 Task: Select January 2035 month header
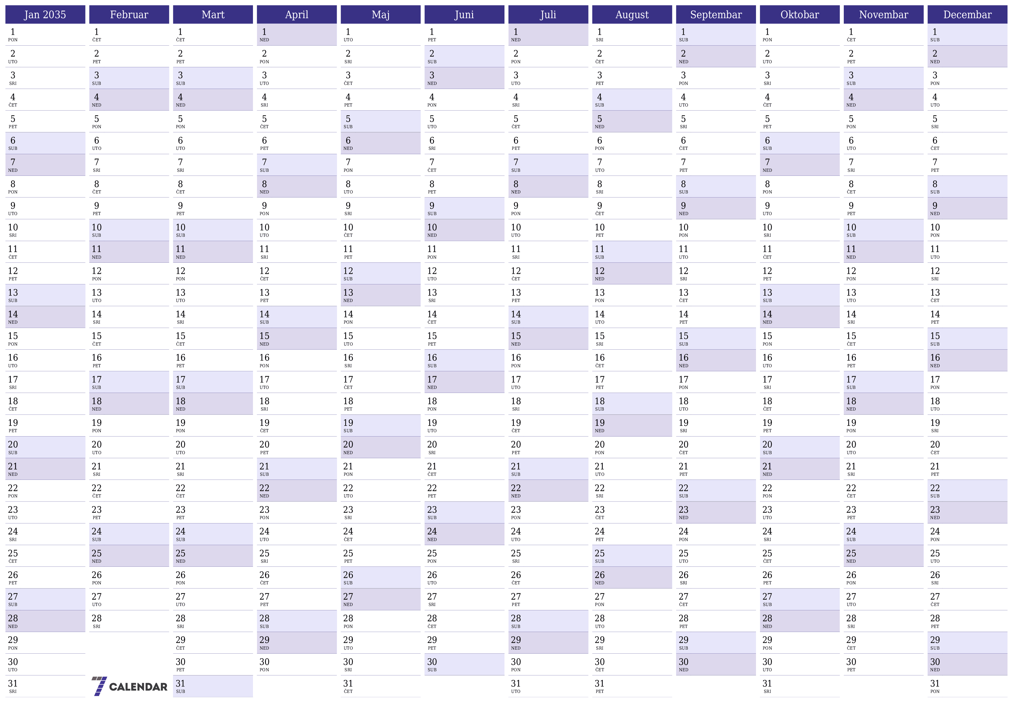pos(44,11)
